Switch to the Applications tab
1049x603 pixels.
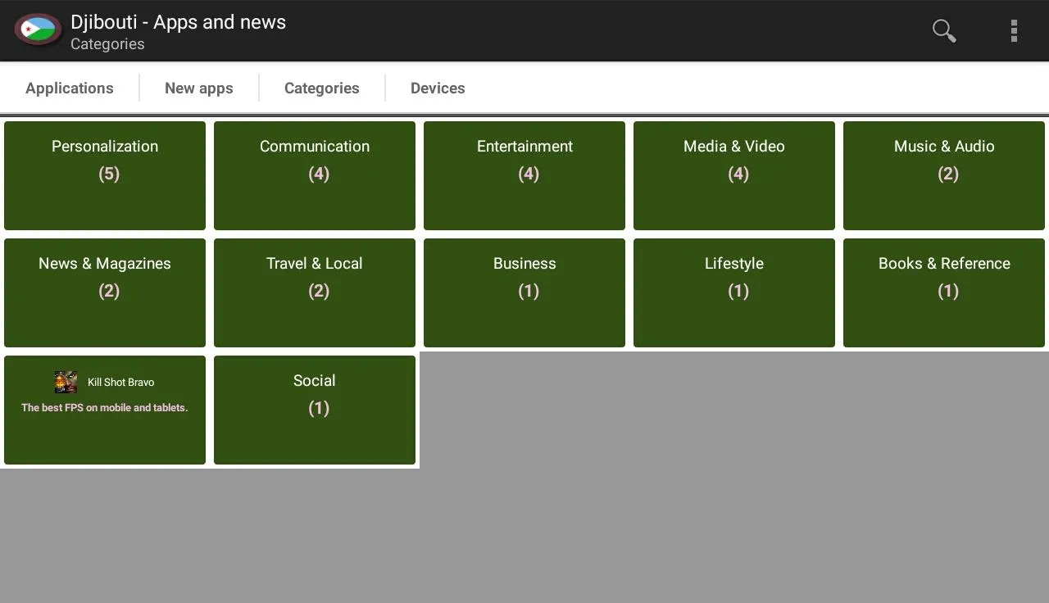[70, 88]
